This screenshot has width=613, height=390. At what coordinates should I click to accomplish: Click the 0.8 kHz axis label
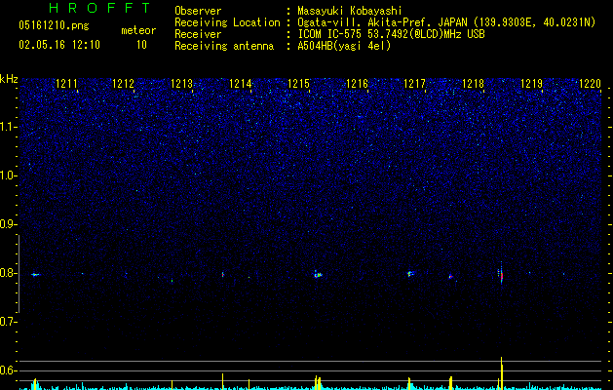(x=8, y=273)
